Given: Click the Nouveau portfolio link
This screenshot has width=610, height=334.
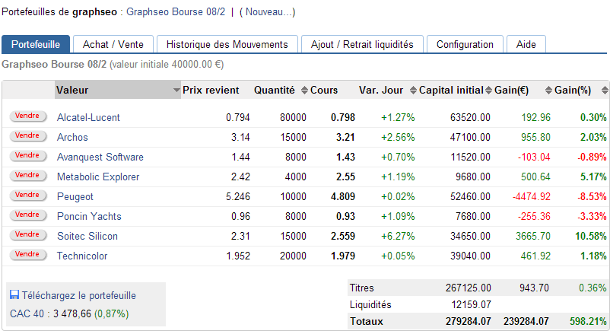Looking at the screenshot, I should coord(267,12).
